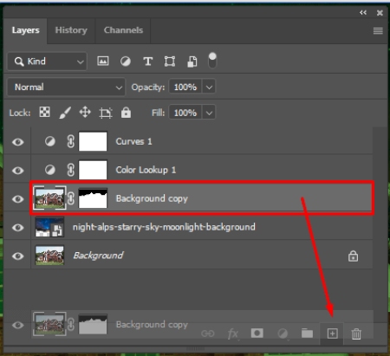Turn off layer filtering toggle switch
This screenshot has width=390, height=356.
coord(212,61)
